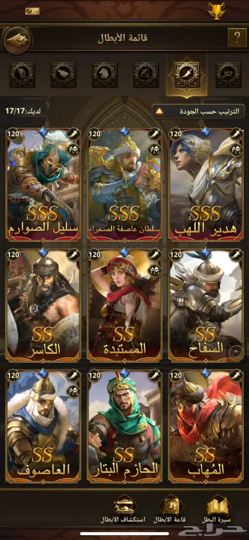Select the المستبدة hero card

[124, 305]
